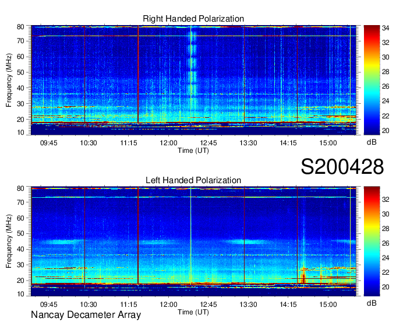Click the 'Time (UT)' label under the Left Handed plot
Image resolution: width=396 pixels, height=322 pixels.
[x=193, y=312]
